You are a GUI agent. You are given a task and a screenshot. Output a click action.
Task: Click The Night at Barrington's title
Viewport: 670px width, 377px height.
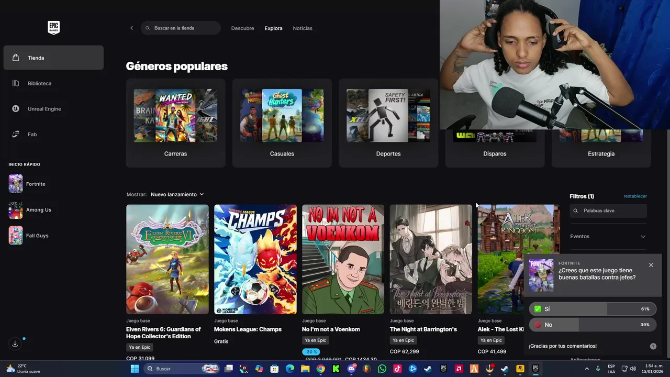coord(423,329)
